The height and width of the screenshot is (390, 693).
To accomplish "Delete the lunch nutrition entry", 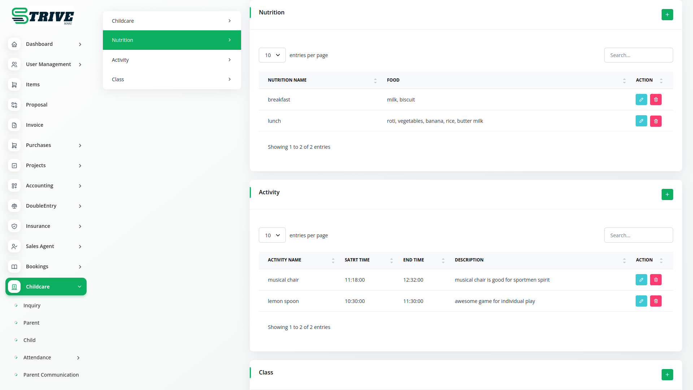I will [x=655, y=121].
